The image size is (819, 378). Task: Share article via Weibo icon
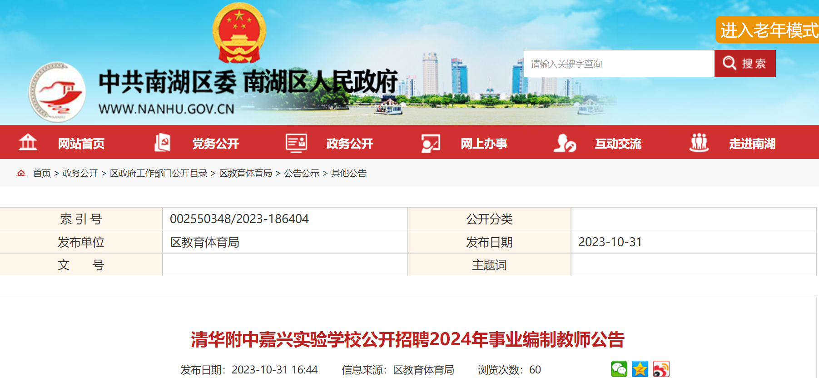pyautogui.click(x=661, y=369)
